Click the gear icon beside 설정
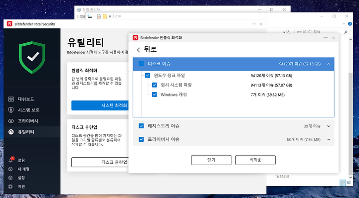Viewport: 359px width, 198px height. (x=10, y=178)
